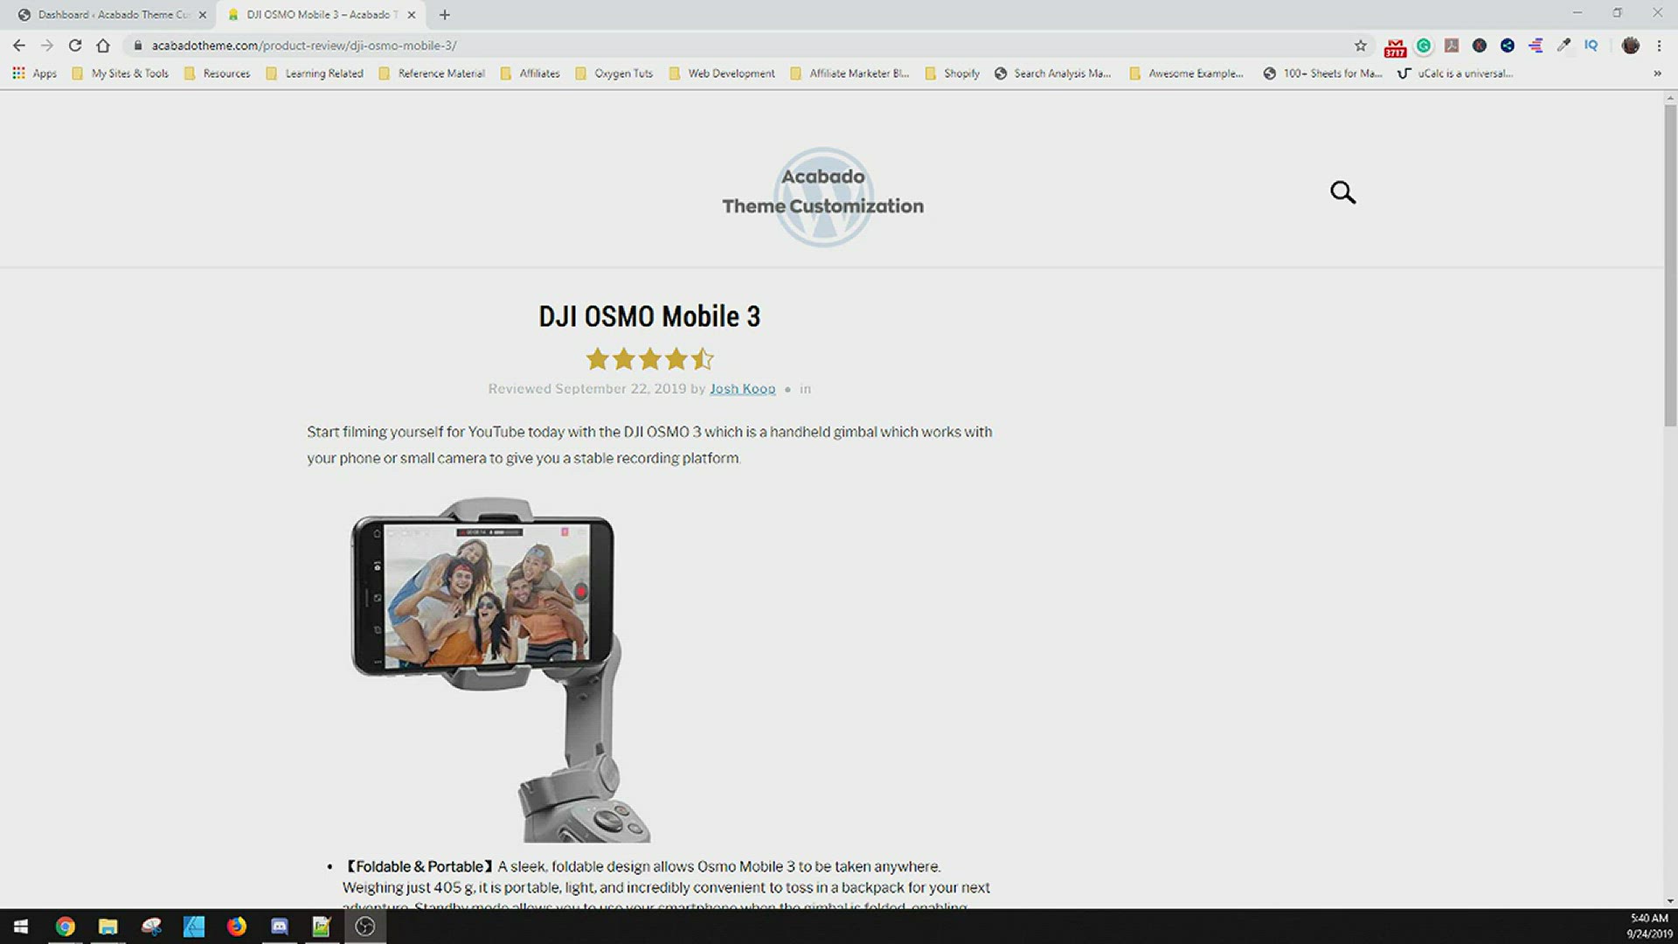1678x944 pixels.
Task: Click the five-star rating display
Action: [649, 359]
